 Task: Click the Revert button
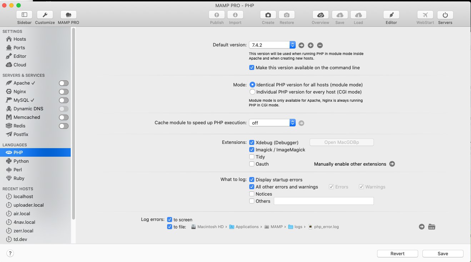[x=397, y=253]
